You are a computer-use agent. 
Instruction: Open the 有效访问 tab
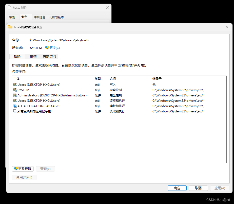pos(49,56)
